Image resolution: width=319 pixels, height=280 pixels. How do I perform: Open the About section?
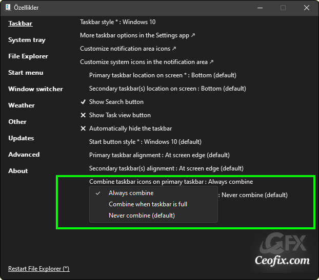coord(18,171)
